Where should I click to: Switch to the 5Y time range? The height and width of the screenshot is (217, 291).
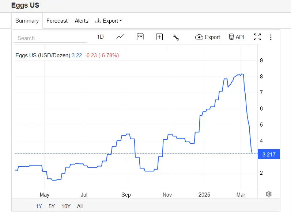[52, 206]
